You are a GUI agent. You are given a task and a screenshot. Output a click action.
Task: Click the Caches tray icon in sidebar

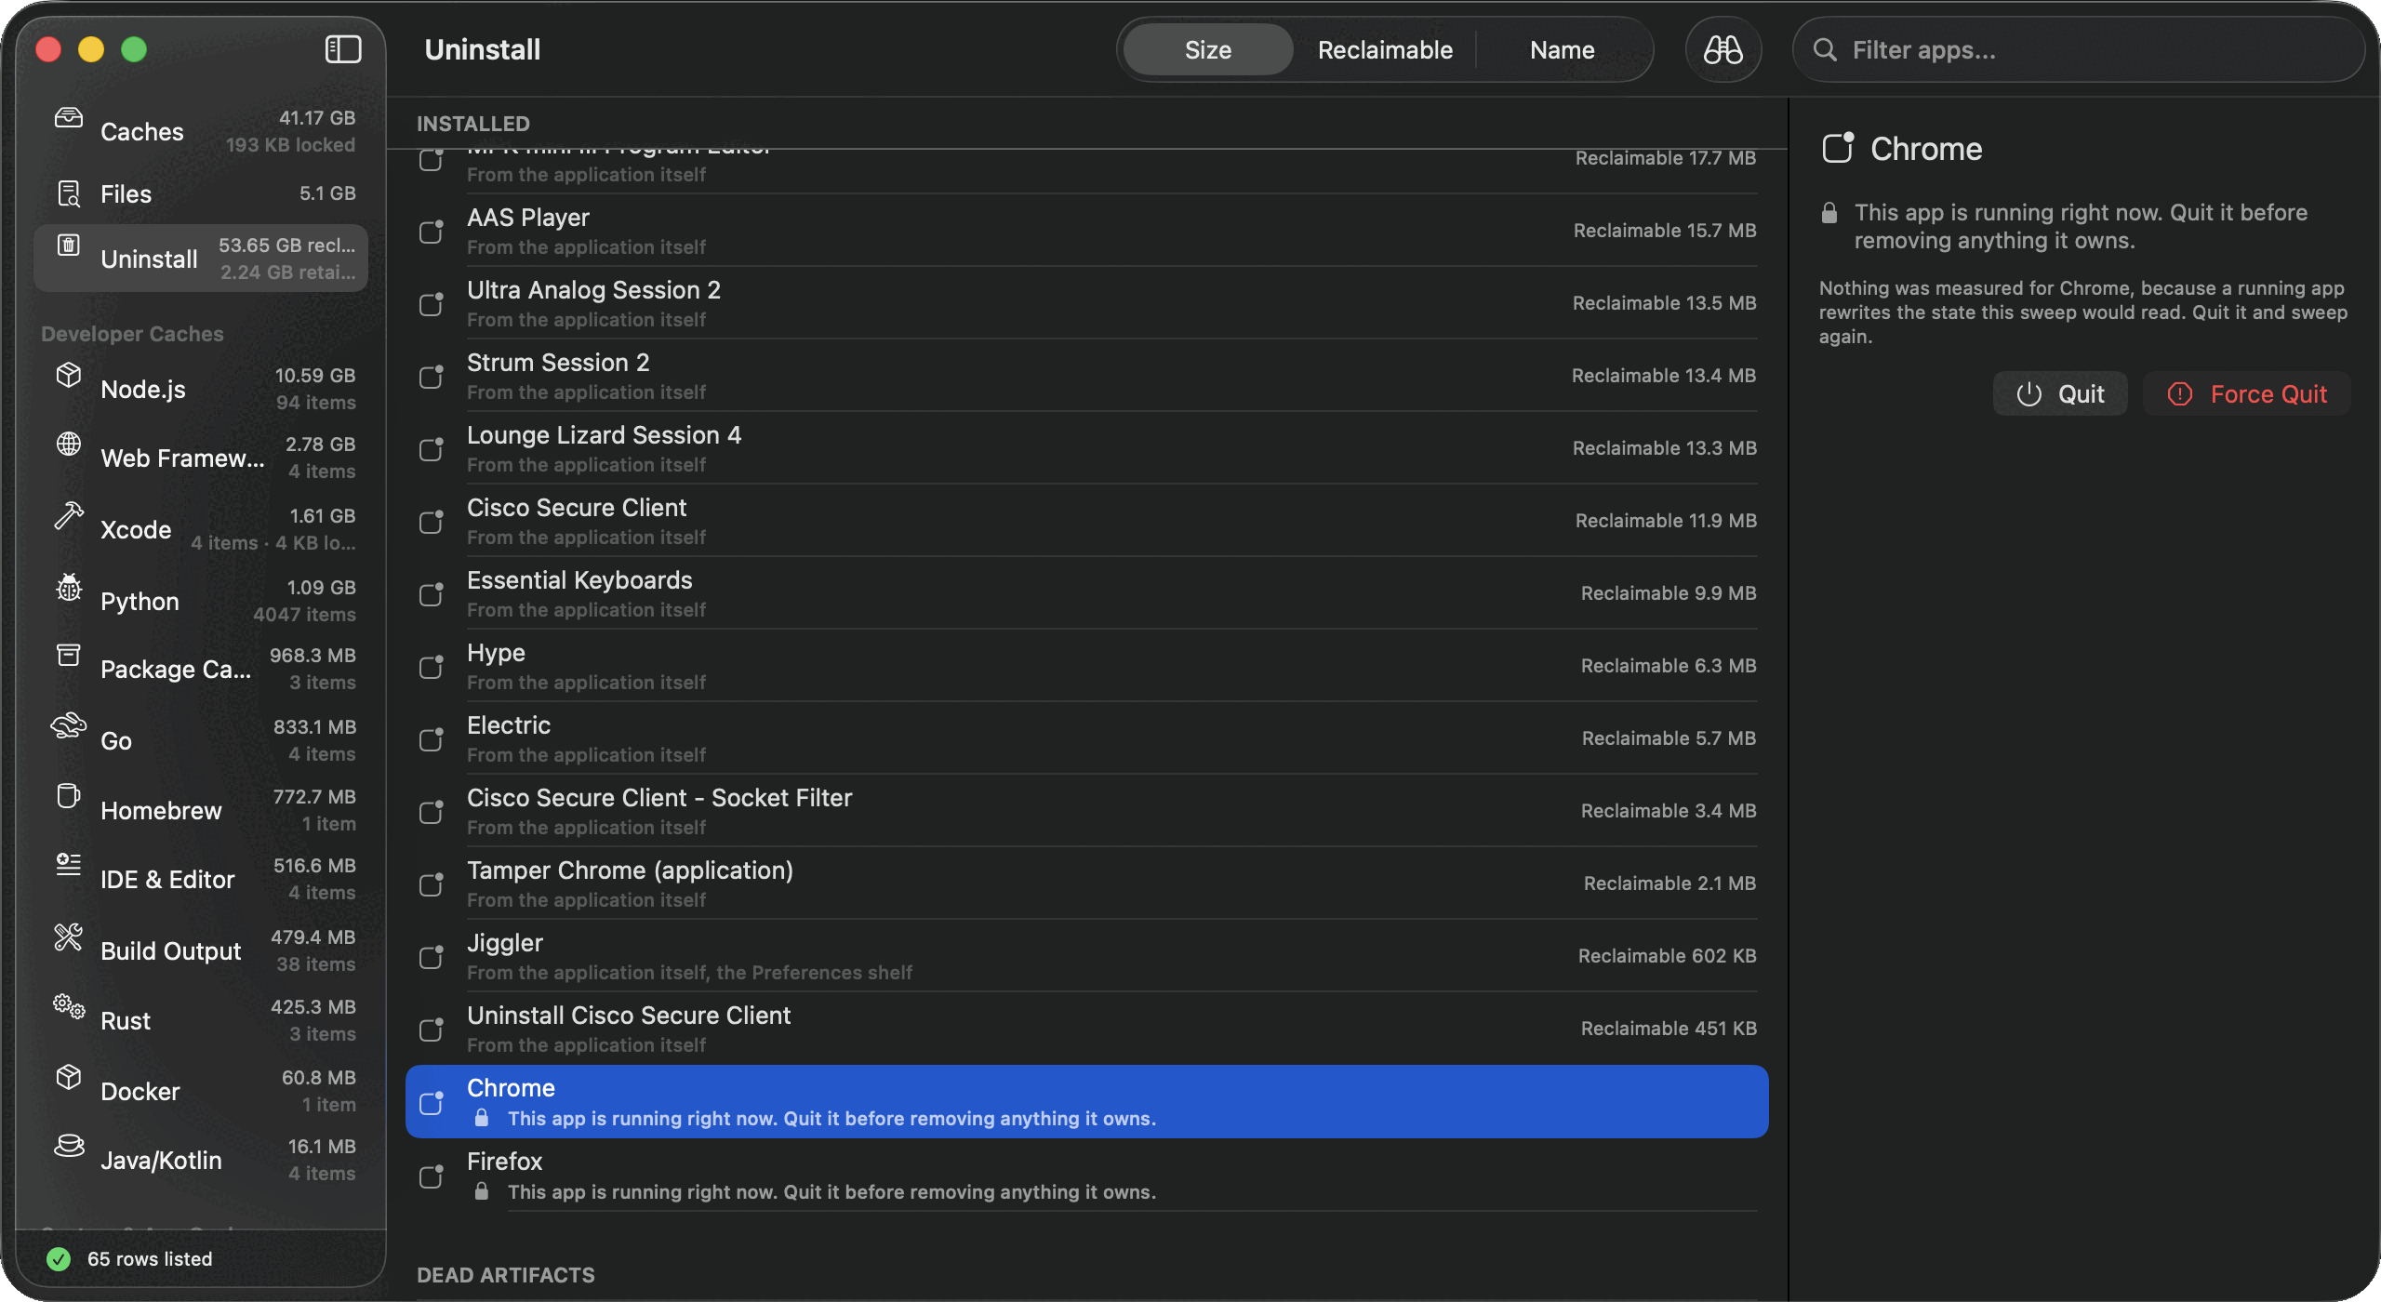coord(69,118)
